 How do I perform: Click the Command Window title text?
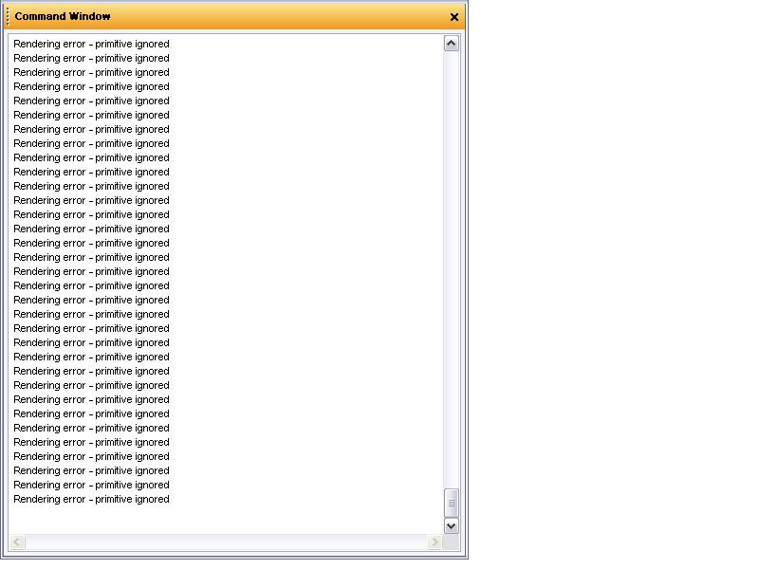(x=63, y=16)
